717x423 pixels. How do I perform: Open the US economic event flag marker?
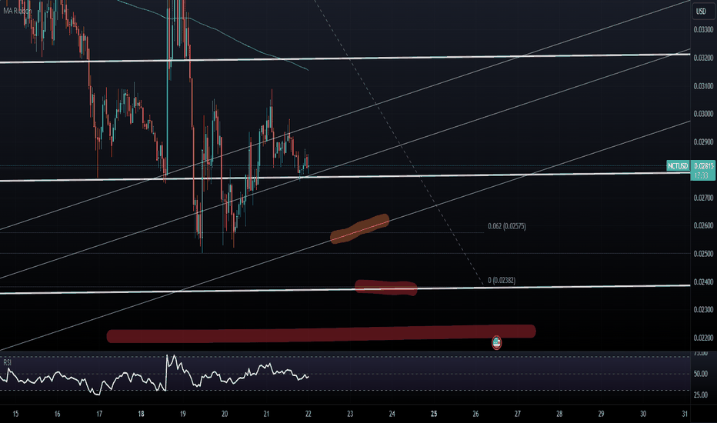click(x=497, y=342)
